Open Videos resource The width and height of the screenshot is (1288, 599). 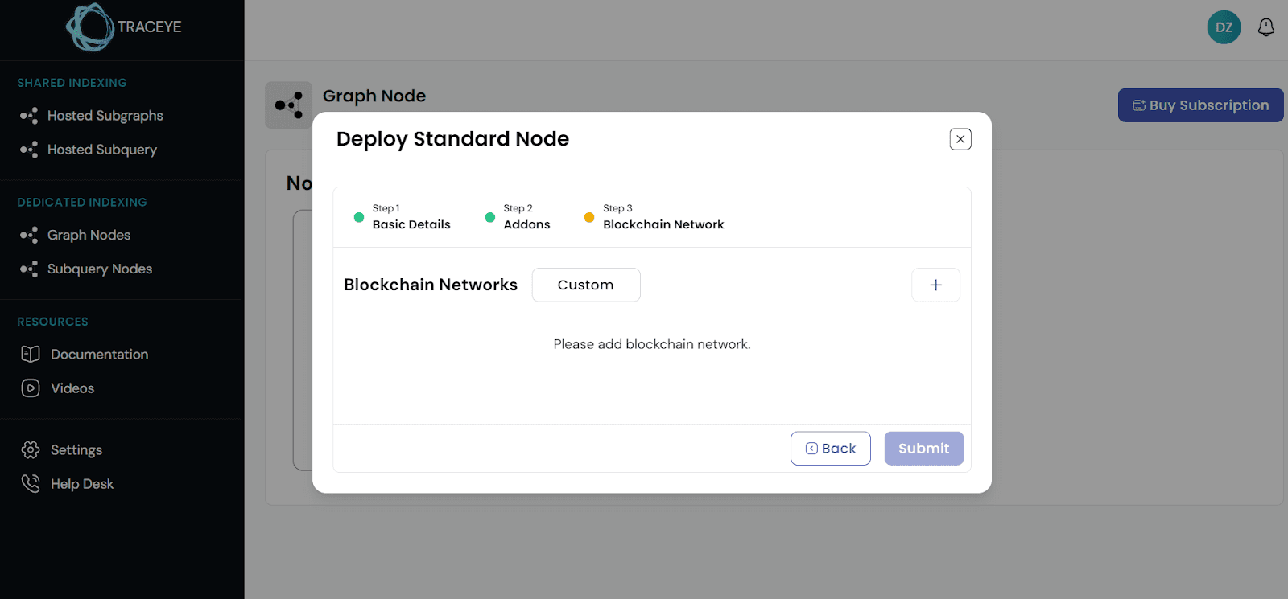57,388
